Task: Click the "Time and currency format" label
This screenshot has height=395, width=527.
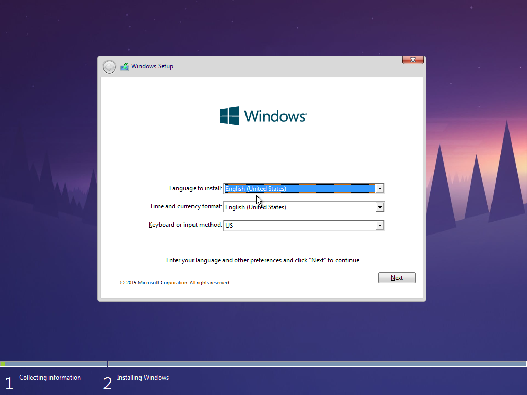Action: point(186,206)
